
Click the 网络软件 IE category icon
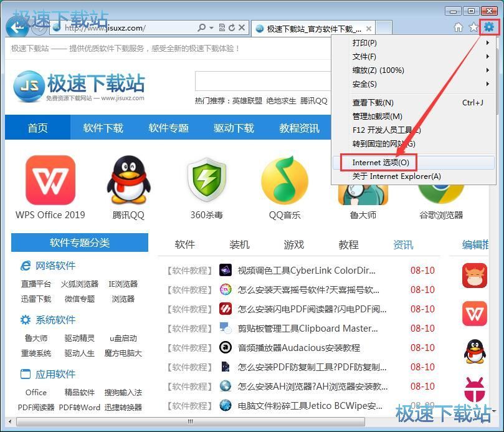(26, 266)
